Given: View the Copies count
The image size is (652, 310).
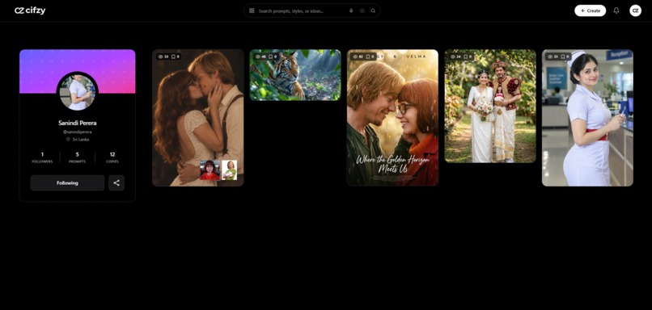Looking at the screenshot, I should coord(112,157).
